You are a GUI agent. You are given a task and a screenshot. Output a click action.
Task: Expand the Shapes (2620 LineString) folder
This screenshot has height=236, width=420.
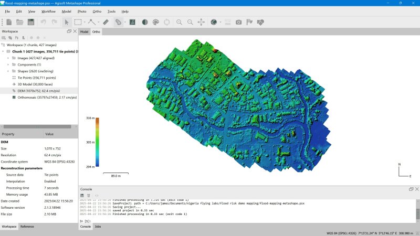[x=8, y=71]
